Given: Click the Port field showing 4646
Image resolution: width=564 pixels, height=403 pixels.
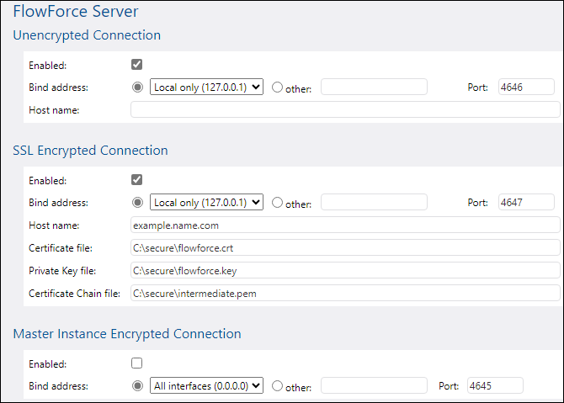Looking at the screenshot, I should coord(525,87).
